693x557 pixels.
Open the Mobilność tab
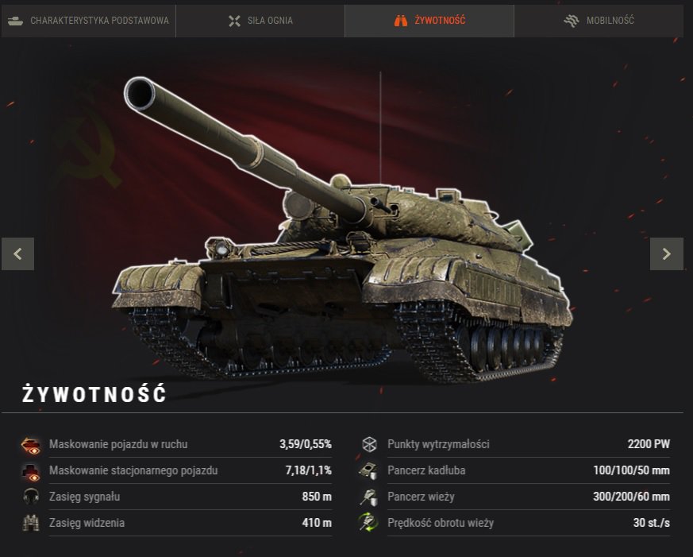[x=599, y=21]
